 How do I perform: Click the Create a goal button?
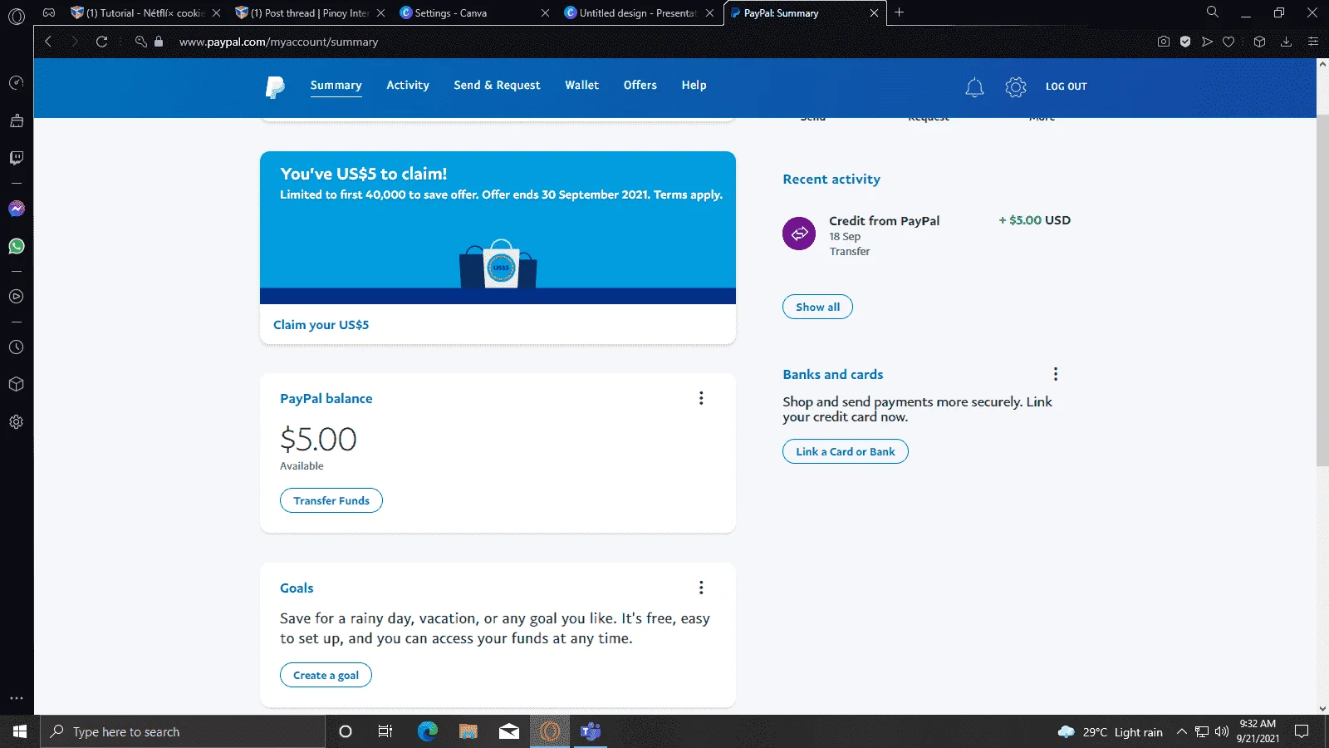point(326,675)
